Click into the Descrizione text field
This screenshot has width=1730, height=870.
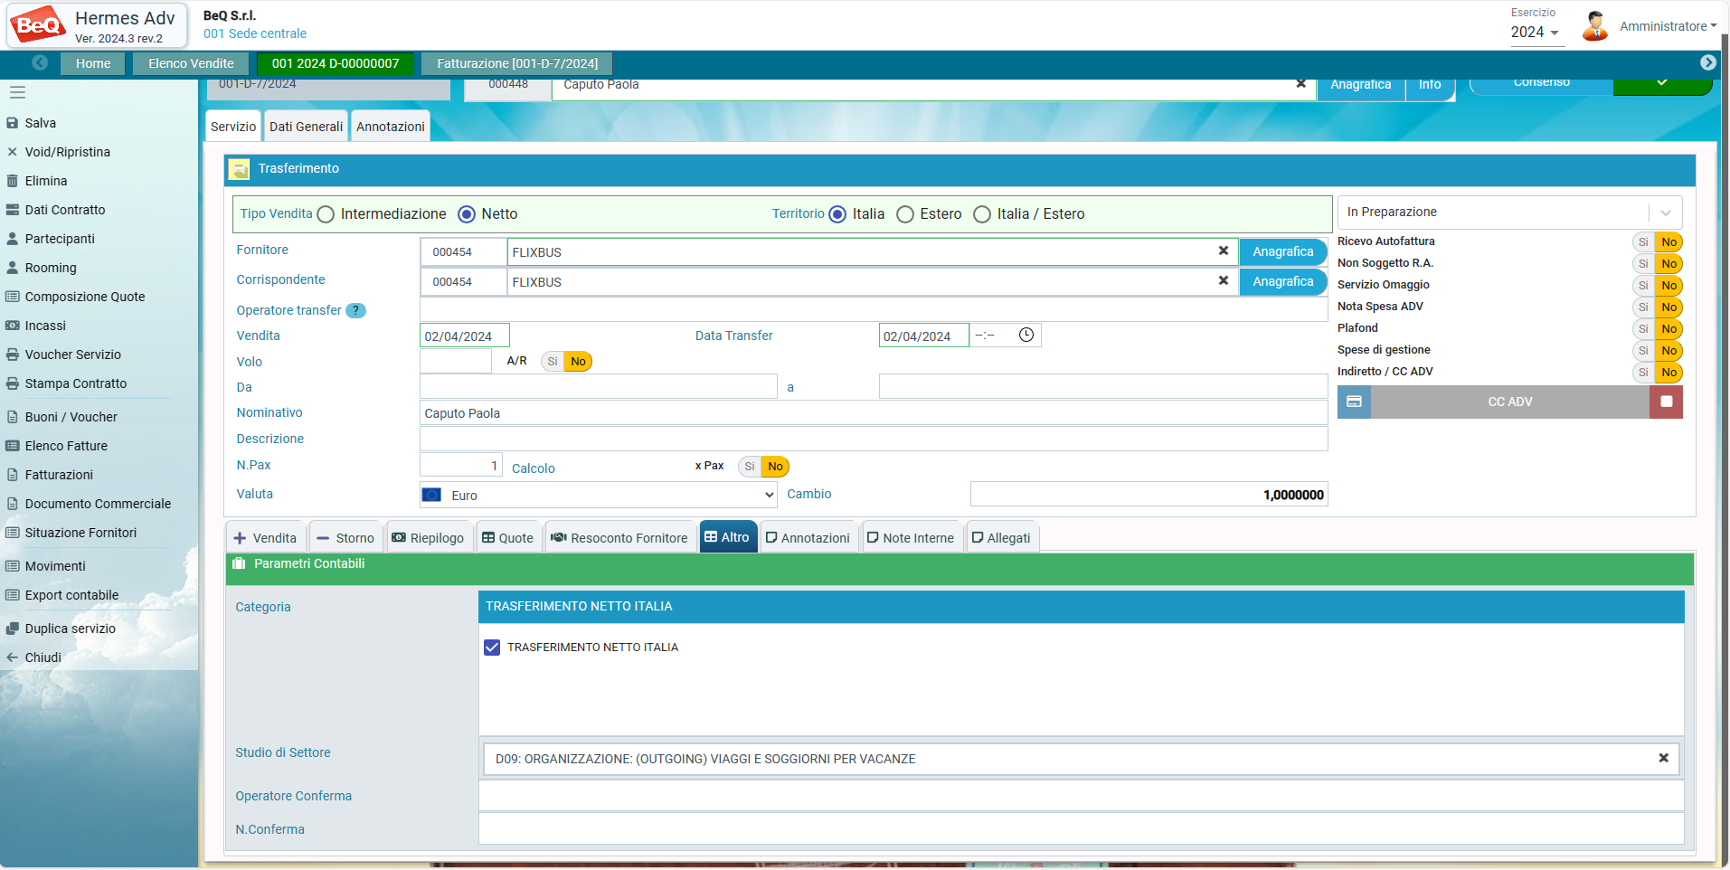(x=873, y=440)
